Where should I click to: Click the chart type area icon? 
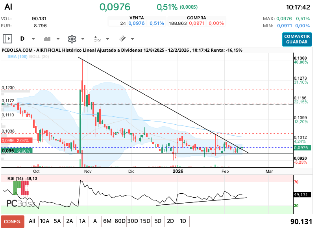point(48,39)
